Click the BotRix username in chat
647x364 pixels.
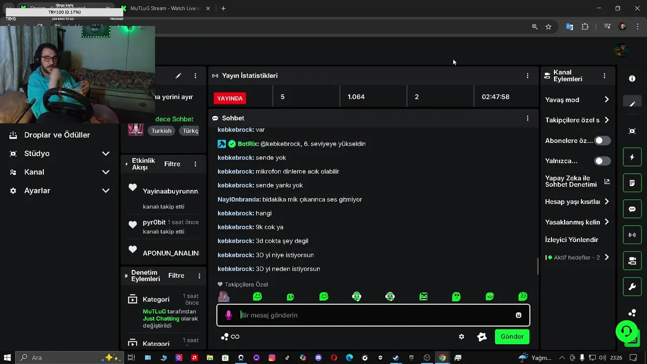point(248,144)
